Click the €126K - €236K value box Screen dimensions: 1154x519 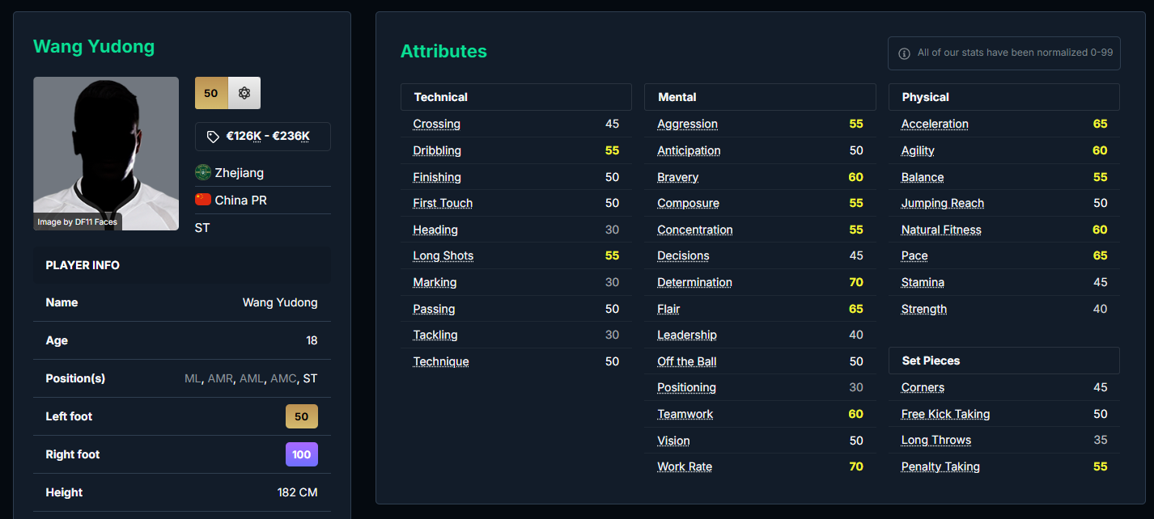263,137
